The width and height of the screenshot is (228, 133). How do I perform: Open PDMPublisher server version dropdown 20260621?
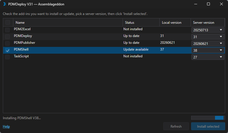[x=208, y=43]
